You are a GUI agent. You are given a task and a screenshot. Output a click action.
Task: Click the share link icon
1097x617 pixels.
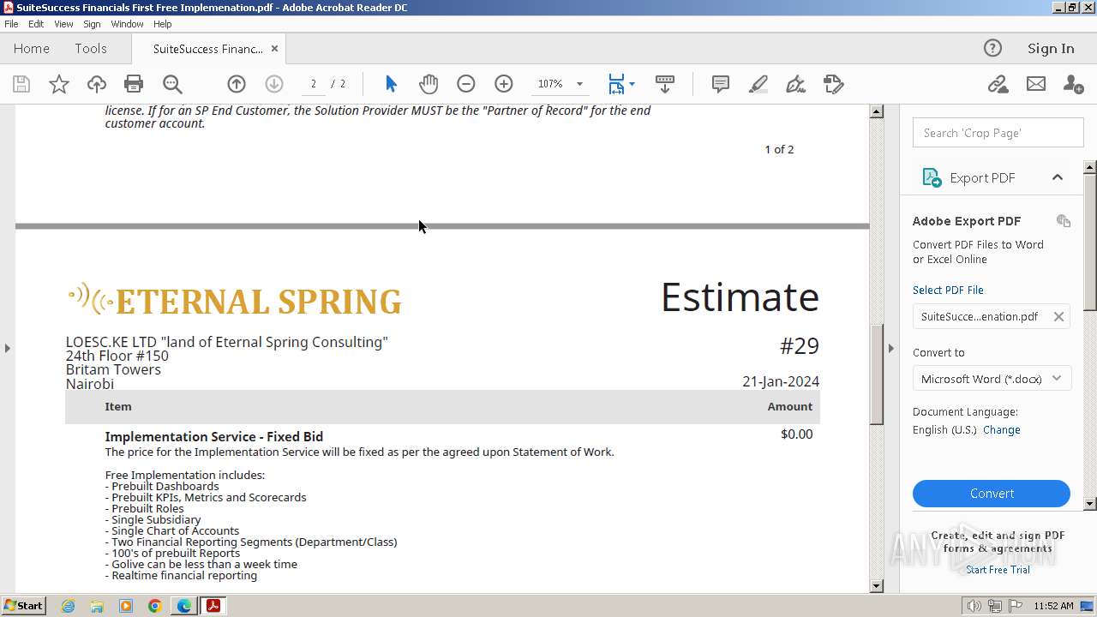[x=998, y=84]
